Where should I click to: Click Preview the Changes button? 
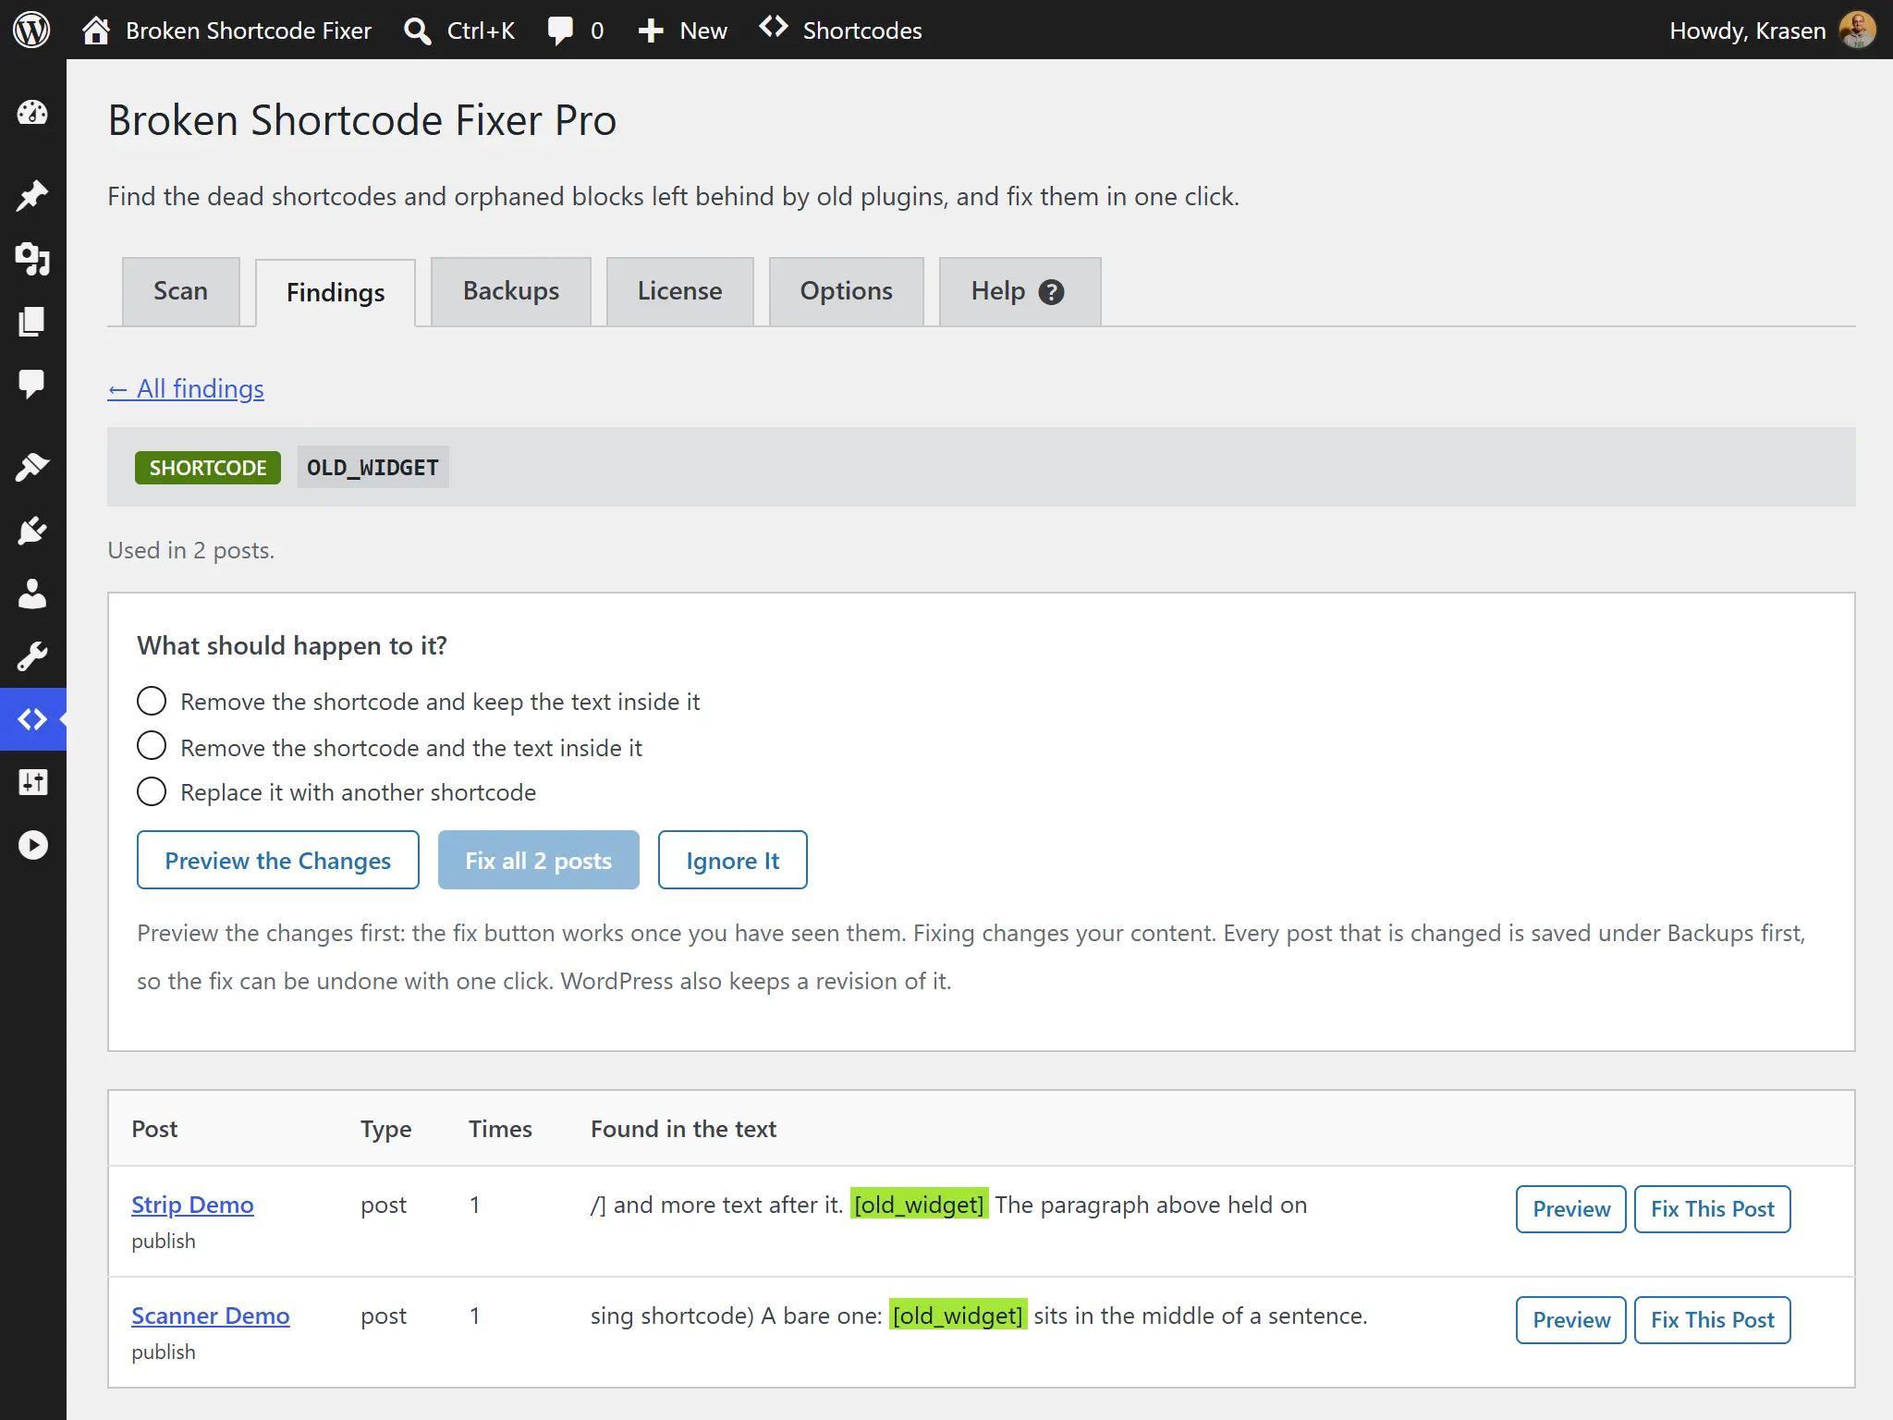pos(277,860)
